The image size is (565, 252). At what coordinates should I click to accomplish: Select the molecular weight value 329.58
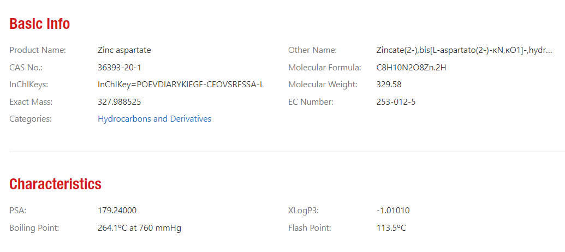click(389, 85)
